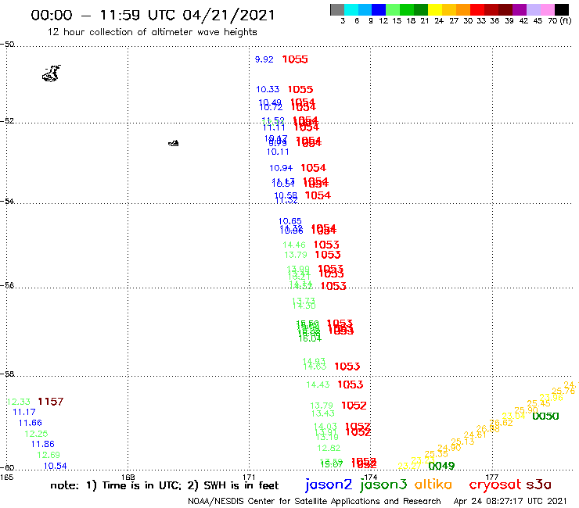Click the blue 9.92 wave height value

point(264,59)
